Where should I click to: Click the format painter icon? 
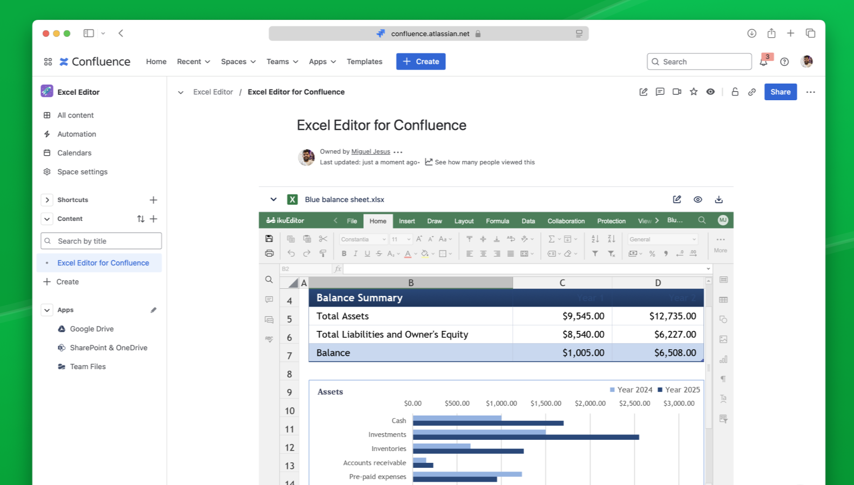[x=323, y=253]
